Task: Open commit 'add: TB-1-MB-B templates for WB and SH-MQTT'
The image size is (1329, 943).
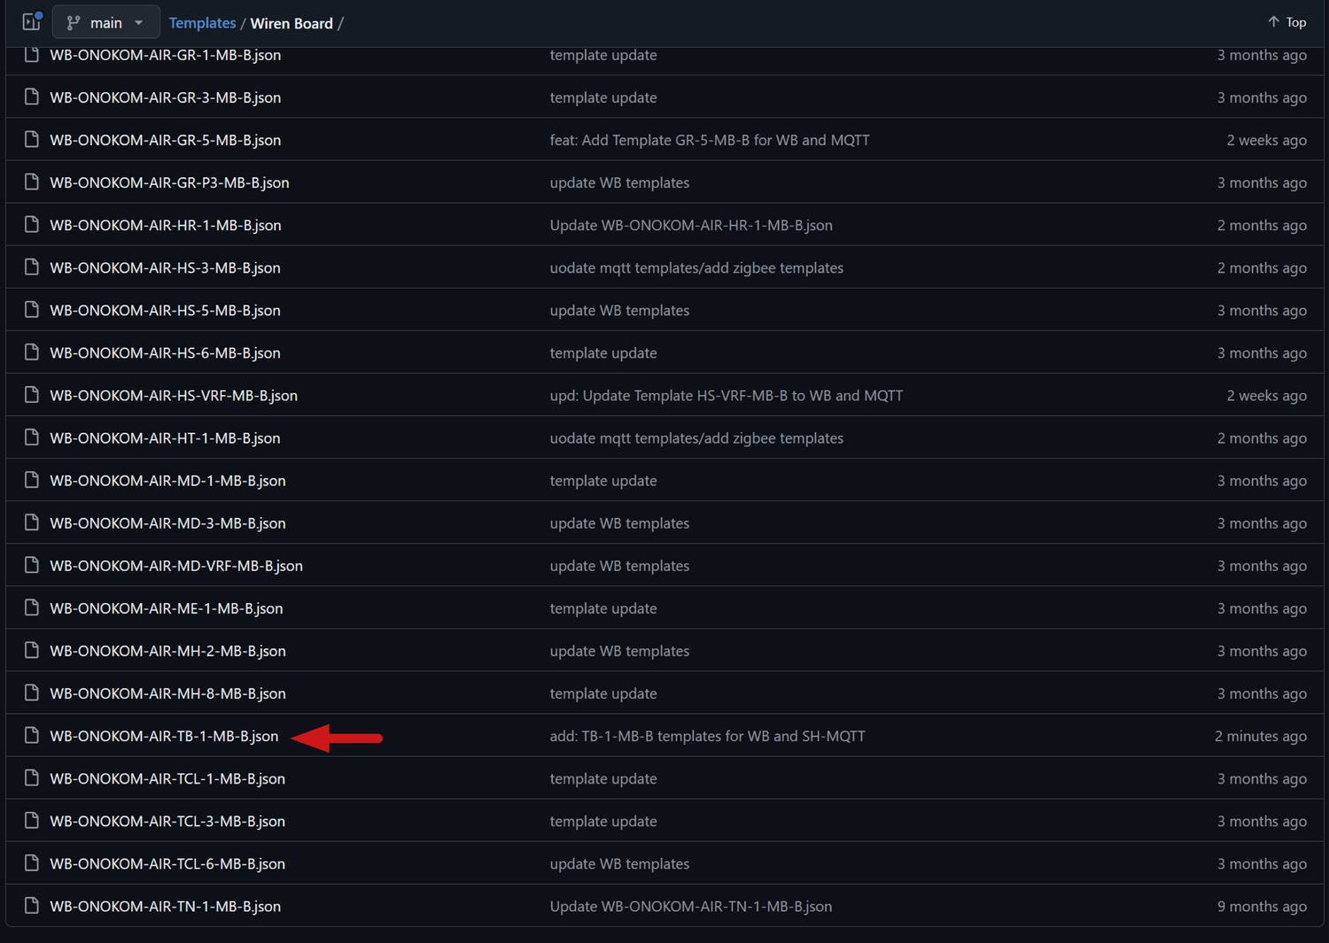Action: [707, 736]
